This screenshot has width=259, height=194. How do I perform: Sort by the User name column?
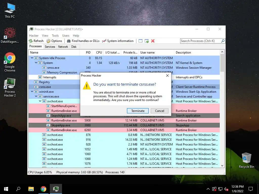156,53
